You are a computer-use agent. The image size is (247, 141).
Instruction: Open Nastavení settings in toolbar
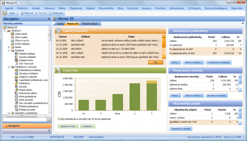[57, 13]
